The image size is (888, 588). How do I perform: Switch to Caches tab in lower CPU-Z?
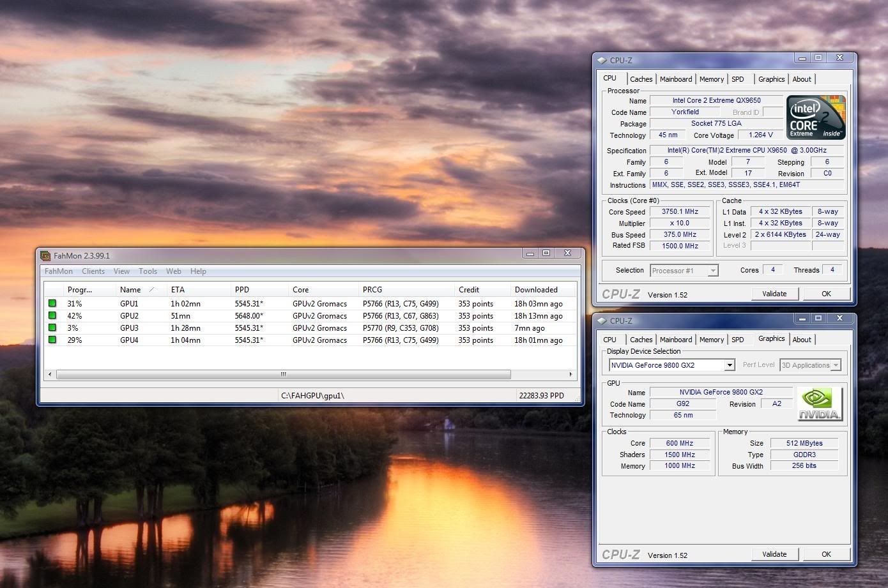click(x=641, y=340)
